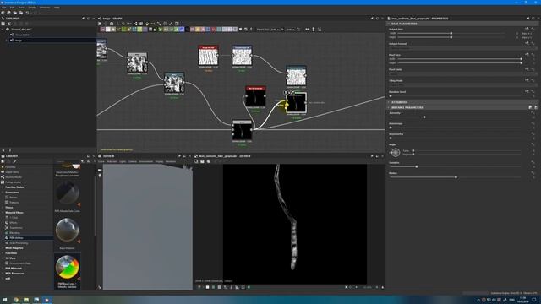Viewport: 541px width, 304px height.
Task: Click the pin icon in the Explorer panel header
Action: click(83, 19)
